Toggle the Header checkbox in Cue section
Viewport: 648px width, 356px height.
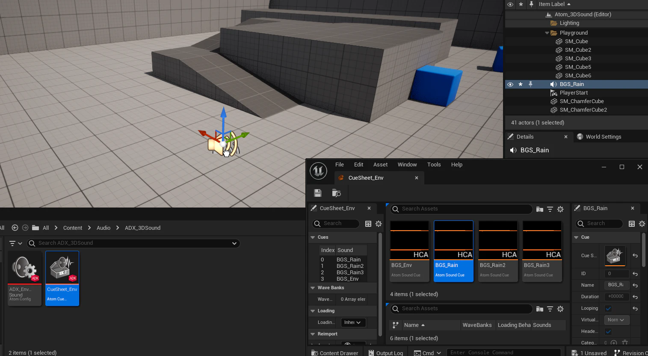[x=608, y=332]
